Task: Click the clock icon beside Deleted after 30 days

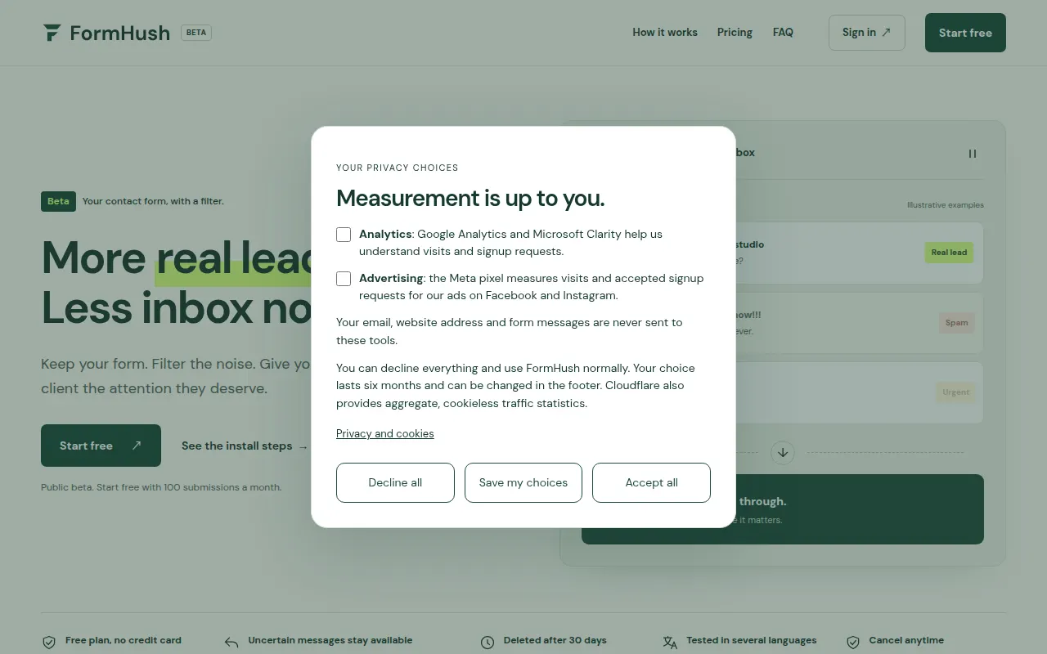Action: click(488, 643)
